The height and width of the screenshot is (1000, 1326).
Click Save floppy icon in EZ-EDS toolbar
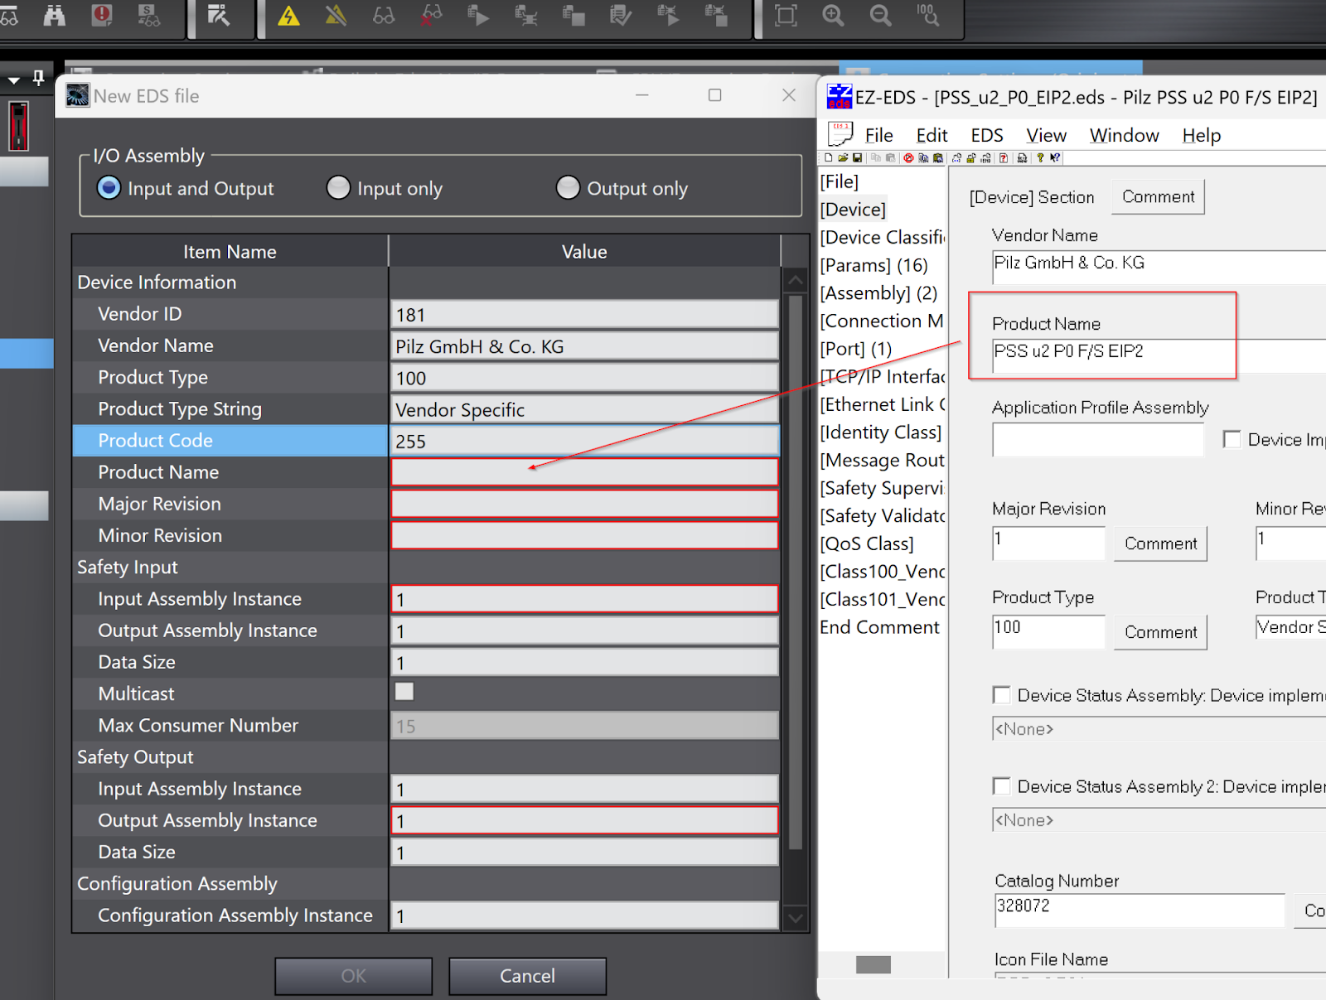point(857,157)
